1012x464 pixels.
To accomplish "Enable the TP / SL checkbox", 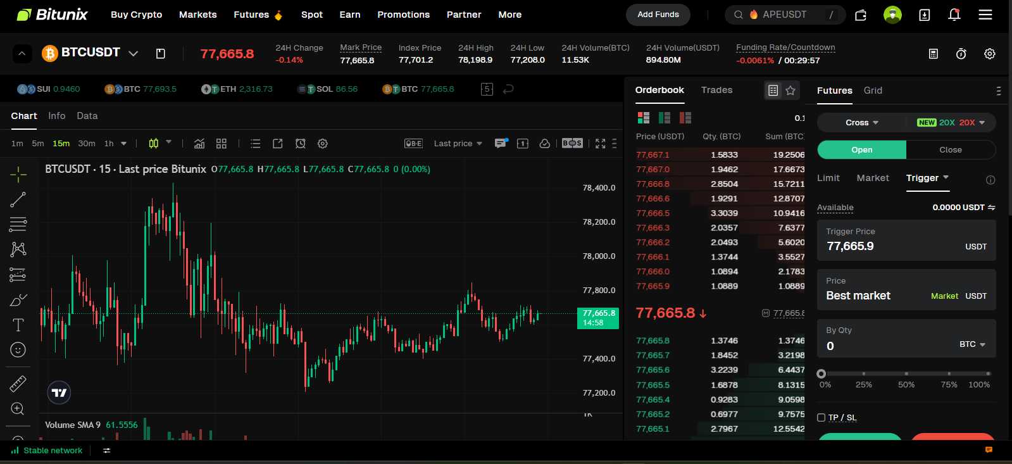I will pos(821,418).
